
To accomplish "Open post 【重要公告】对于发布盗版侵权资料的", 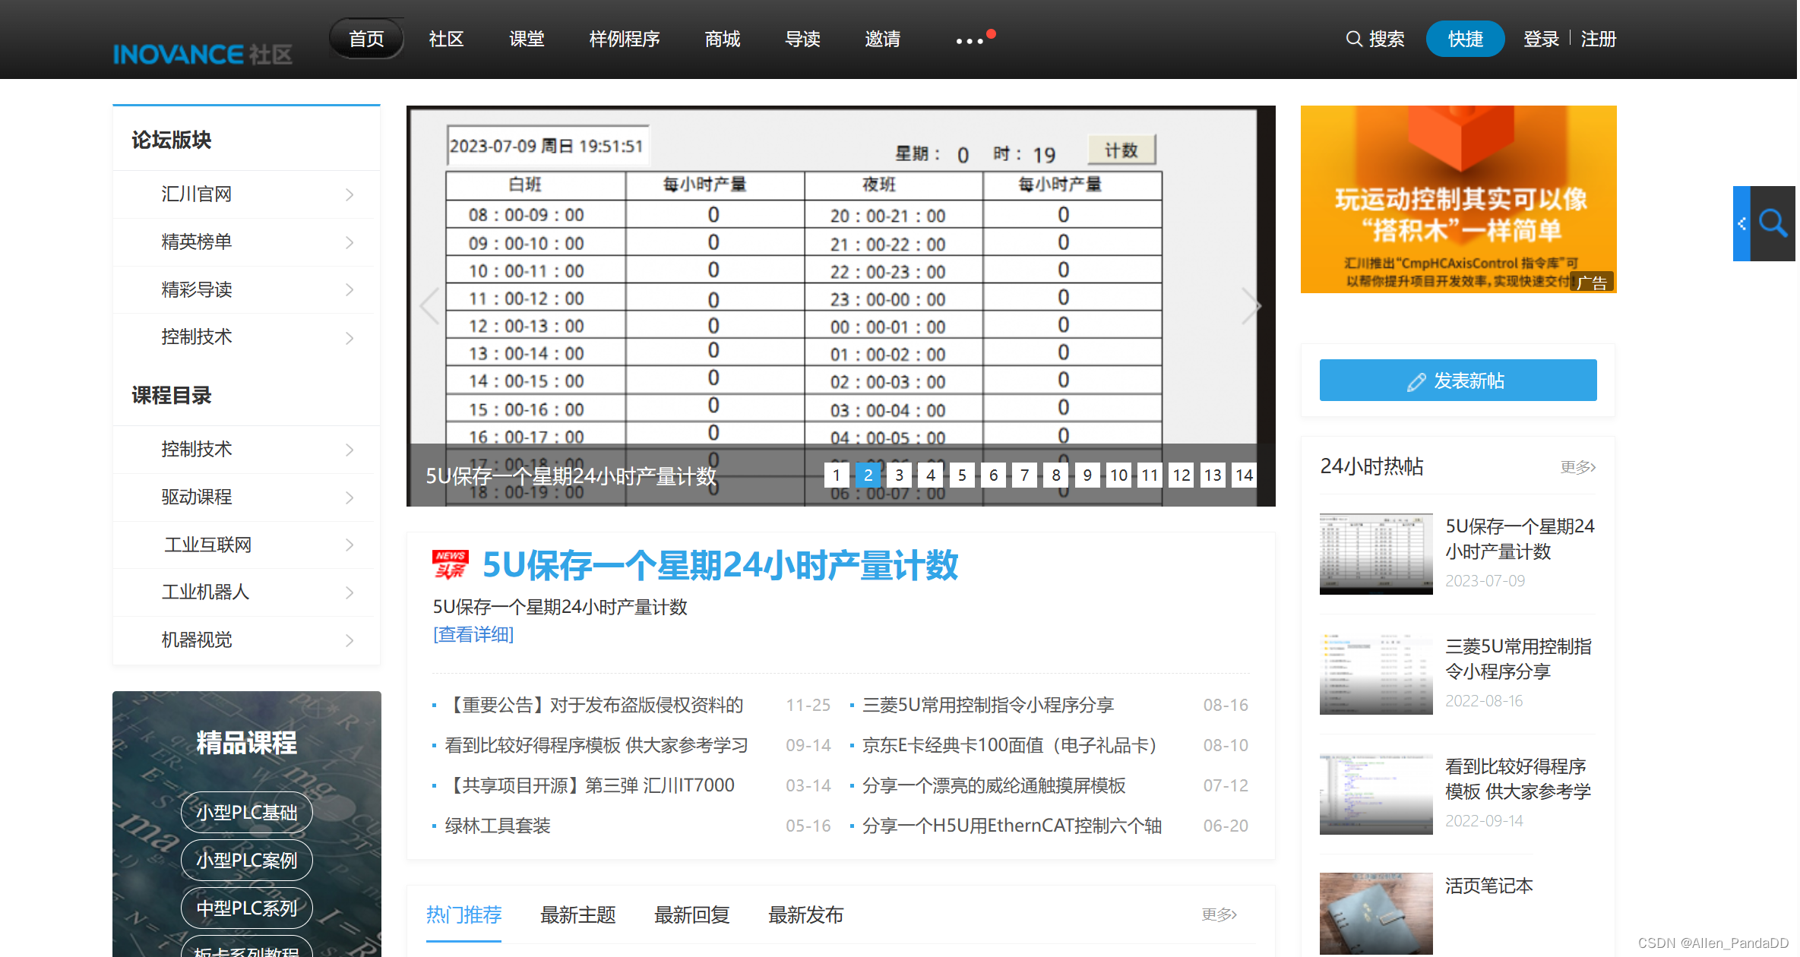I will (x=594, y=705).
